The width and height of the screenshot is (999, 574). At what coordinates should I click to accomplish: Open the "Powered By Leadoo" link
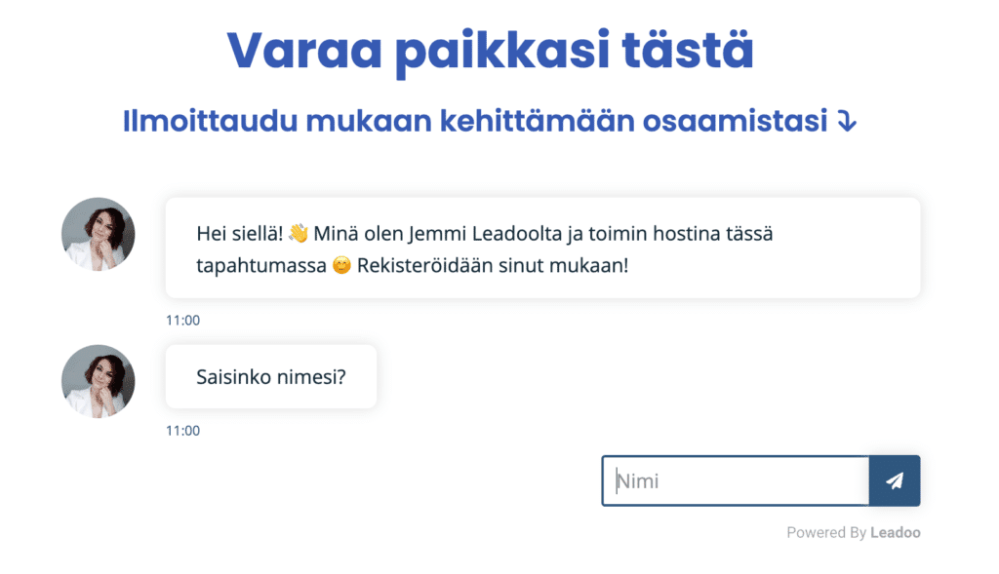coord(854,532)
